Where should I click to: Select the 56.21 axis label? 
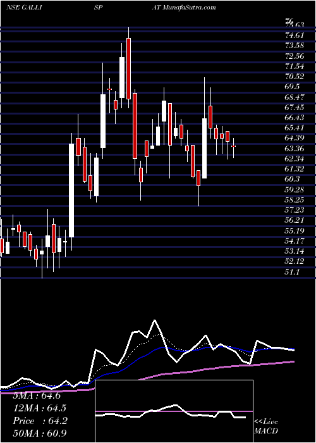[295, 220]
